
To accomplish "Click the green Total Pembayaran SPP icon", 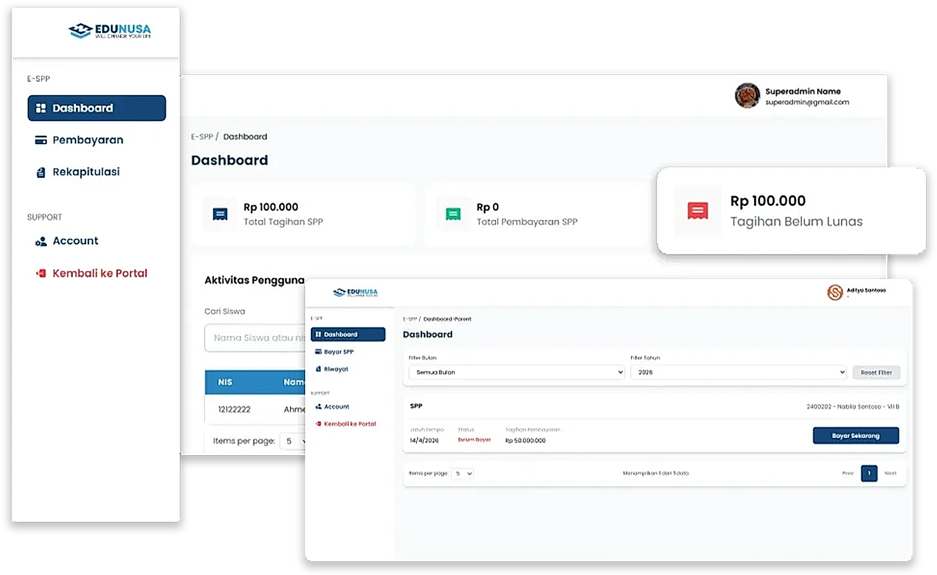I will (453, 214).
